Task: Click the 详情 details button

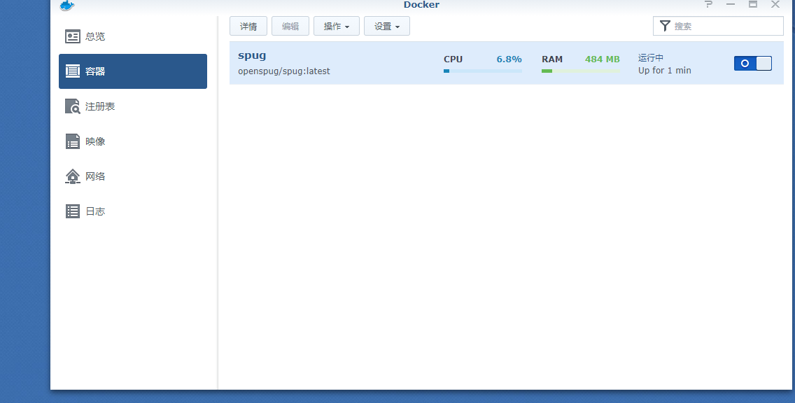Action: tap(248, 27)
